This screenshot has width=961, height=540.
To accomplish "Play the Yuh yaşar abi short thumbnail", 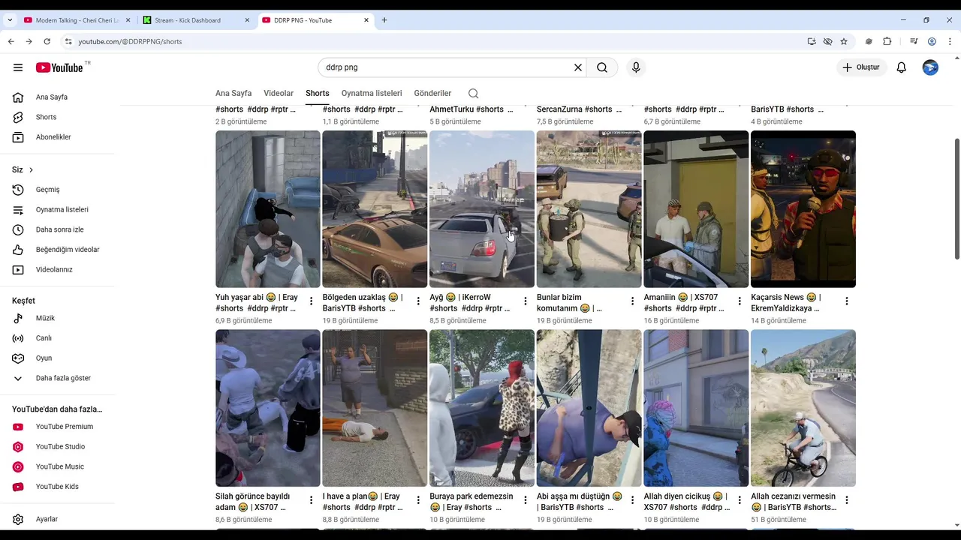I will (x=268, y=209).
